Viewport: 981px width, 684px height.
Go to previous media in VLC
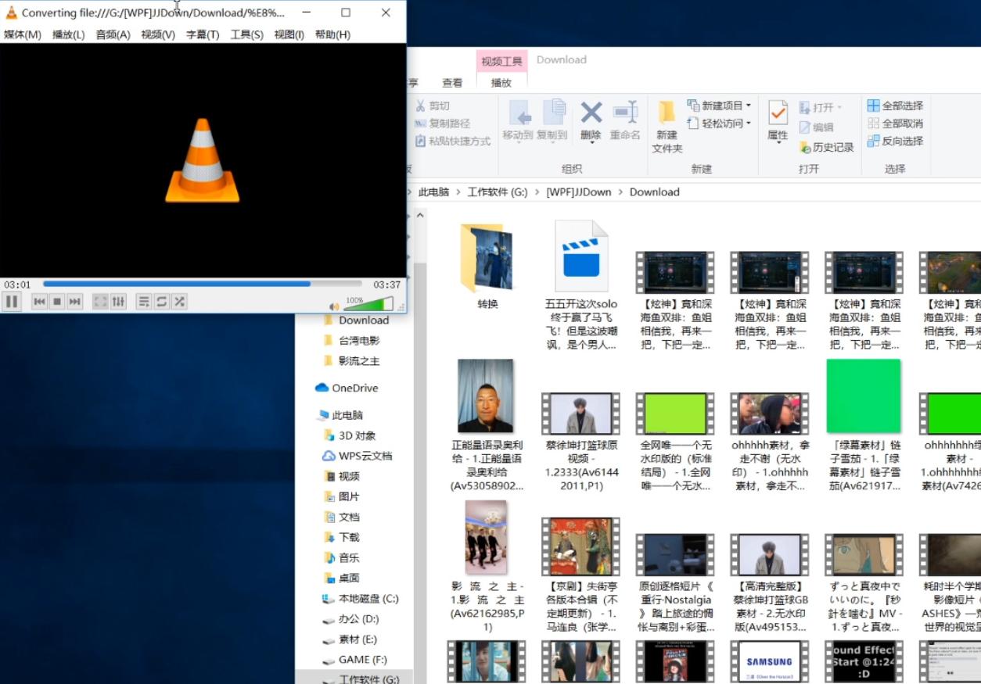click(39, 302)
